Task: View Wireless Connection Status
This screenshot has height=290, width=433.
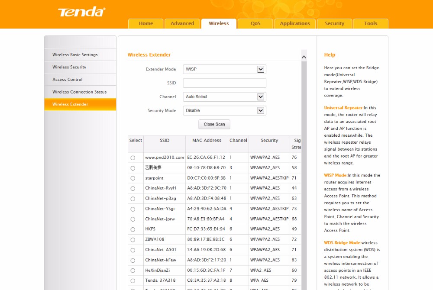Action: click(x=79, y=92)
